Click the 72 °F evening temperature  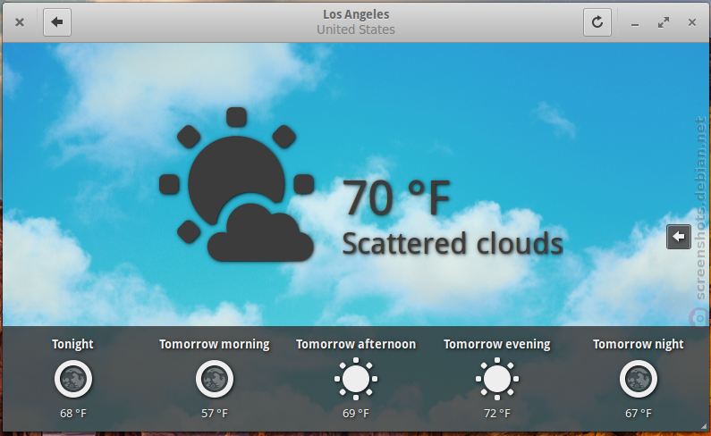coord(497,414)
